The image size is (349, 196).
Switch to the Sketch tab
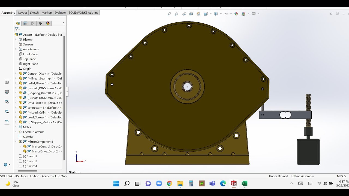click(x=34, y=13)
